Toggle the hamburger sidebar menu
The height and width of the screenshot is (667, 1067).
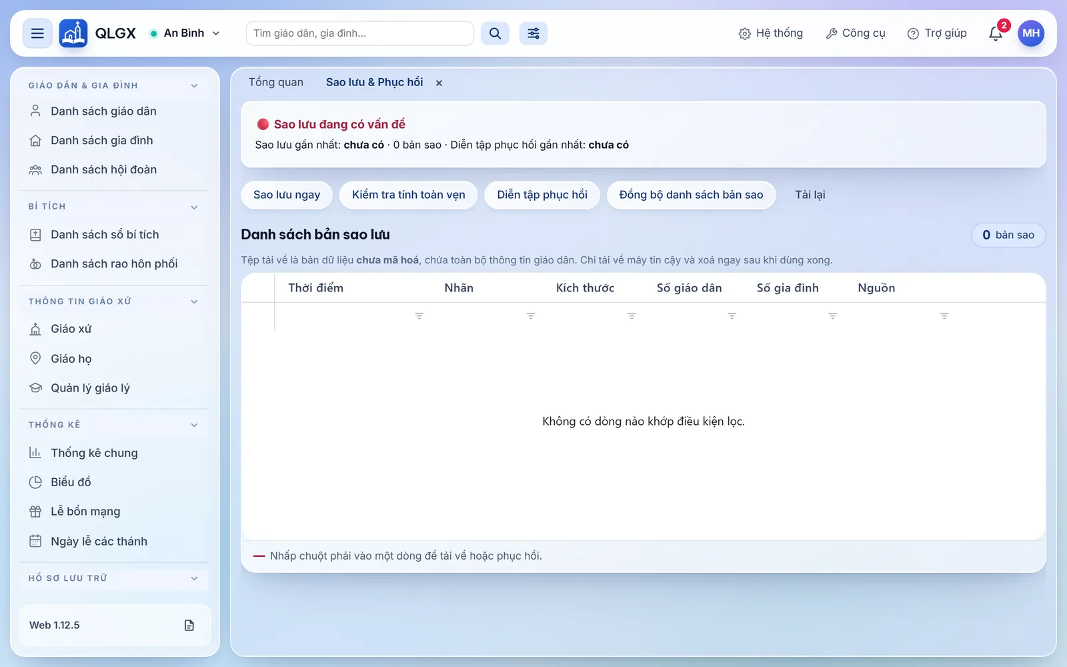point(37,33)
